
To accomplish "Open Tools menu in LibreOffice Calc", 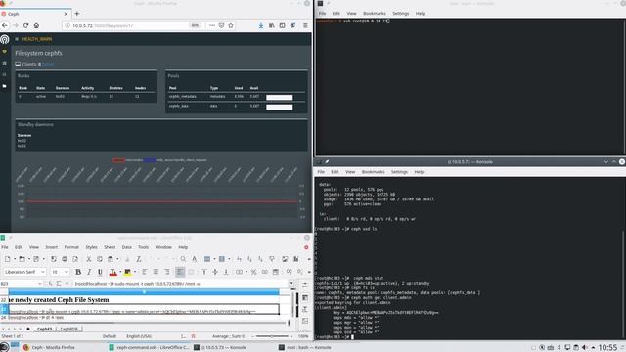I will [x=144, y=247].
